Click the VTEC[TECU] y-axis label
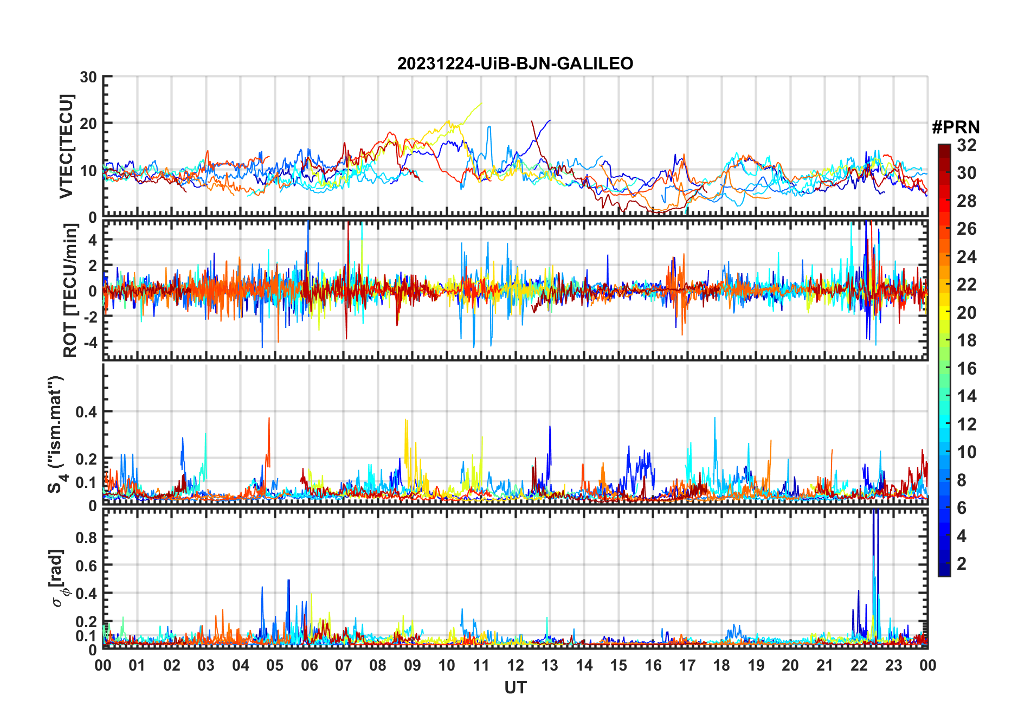This screenshot has width=1031, height=721. click(66, 147)
